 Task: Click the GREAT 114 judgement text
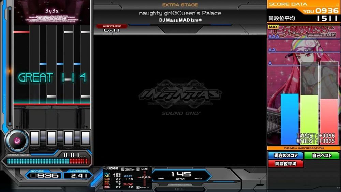click(x=52, y=78)
